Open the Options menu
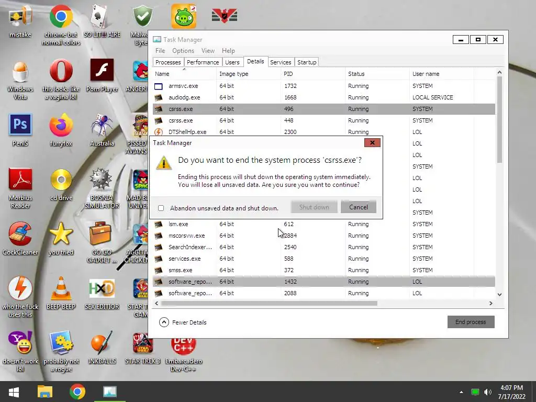Screen dimensions: 536x402 [x=183, y=51]
